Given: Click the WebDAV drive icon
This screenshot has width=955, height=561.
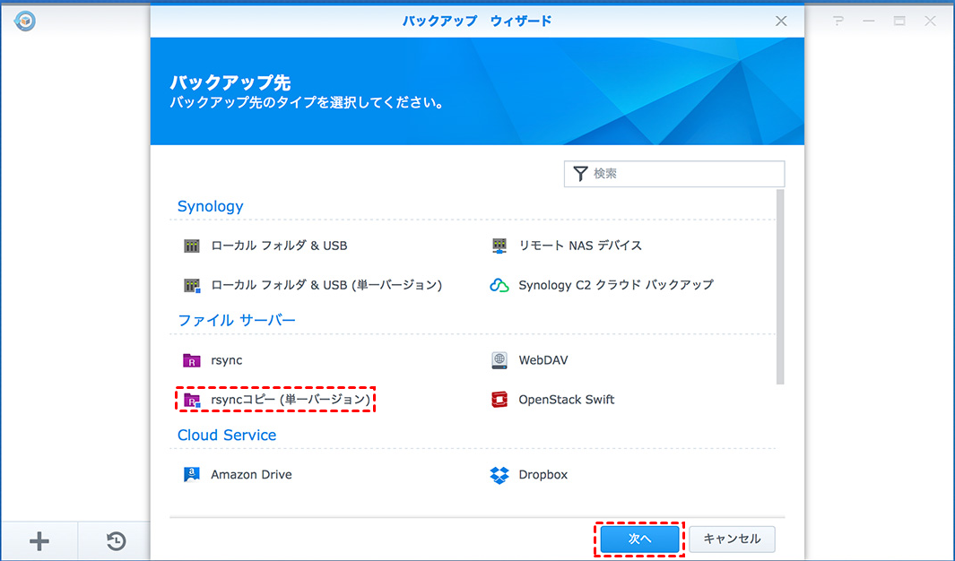Looking at the screenshot, I should coord(499,360).
